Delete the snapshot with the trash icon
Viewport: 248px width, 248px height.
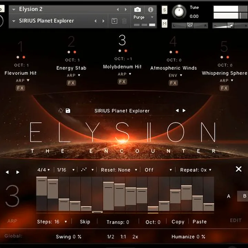click(x=124, y=21)
